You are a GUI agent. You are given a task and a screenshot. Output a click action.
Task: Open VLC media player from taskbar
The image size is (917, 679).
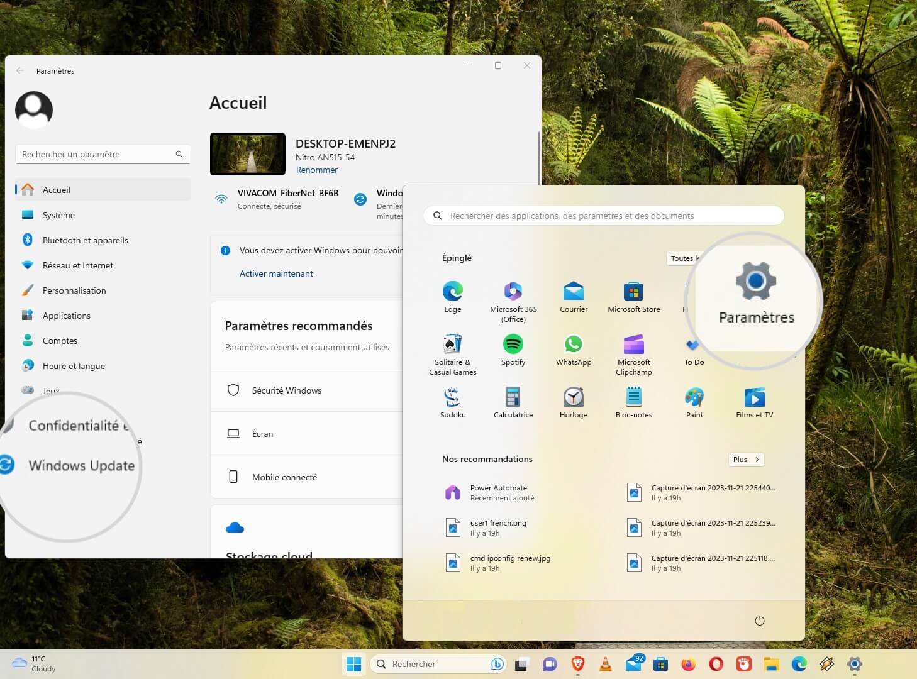(x=606, y=664)
